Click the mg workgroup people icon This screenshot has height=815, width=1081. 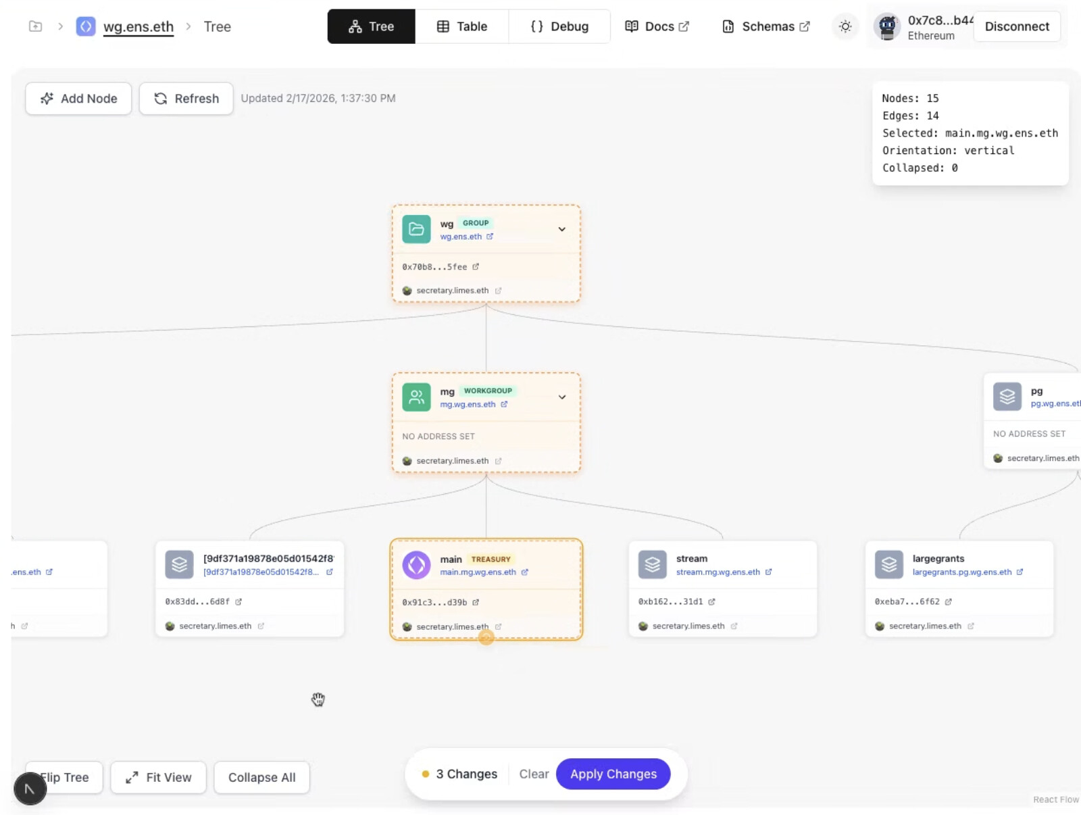[416, 397]
